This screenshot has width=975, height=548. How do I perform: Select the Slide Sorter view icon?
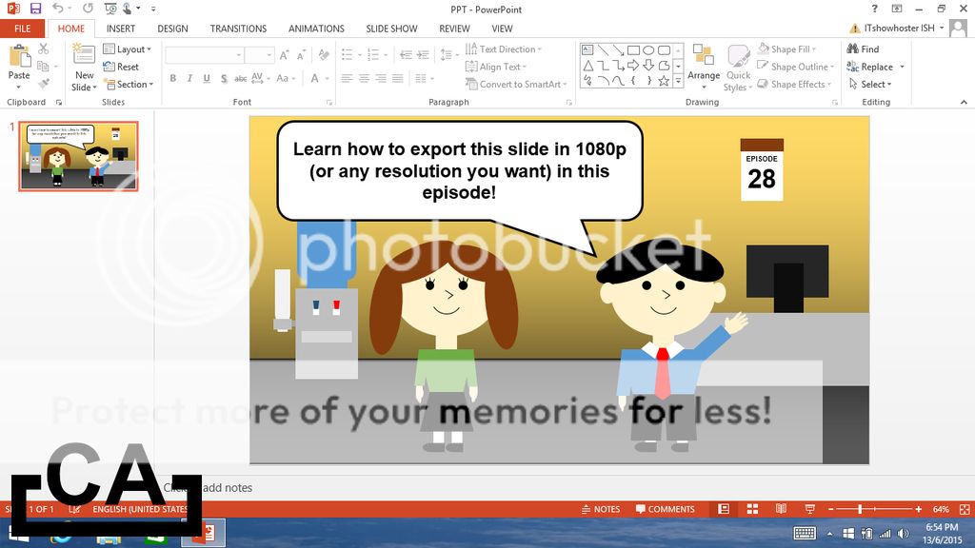(751, 509)
